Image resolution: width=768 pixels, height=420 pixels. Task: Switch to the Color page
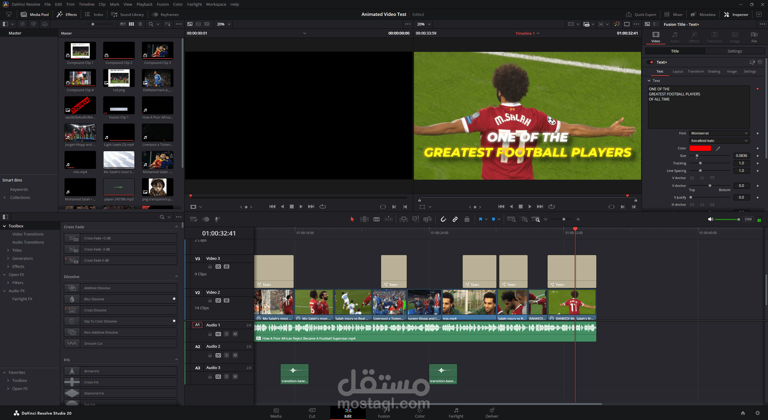click(420, 413)
